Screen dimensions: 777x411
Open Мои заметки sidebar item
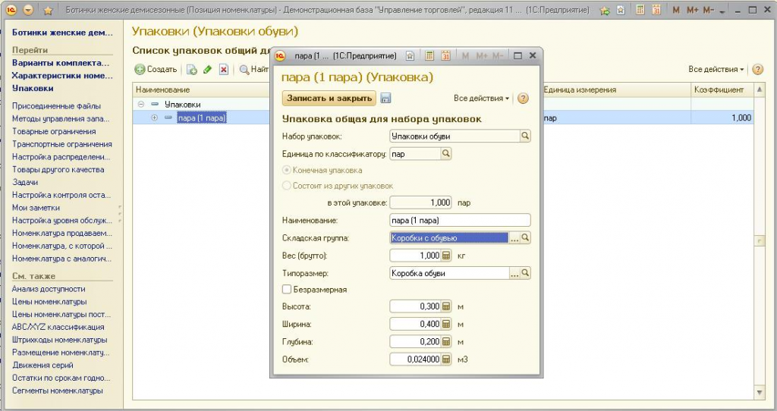coord(36,208)
